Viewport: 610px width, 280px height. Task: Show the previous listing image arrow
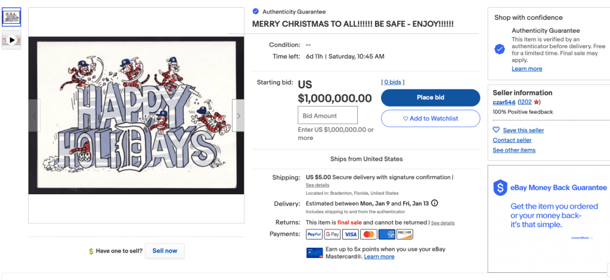(x=34, y=116)
